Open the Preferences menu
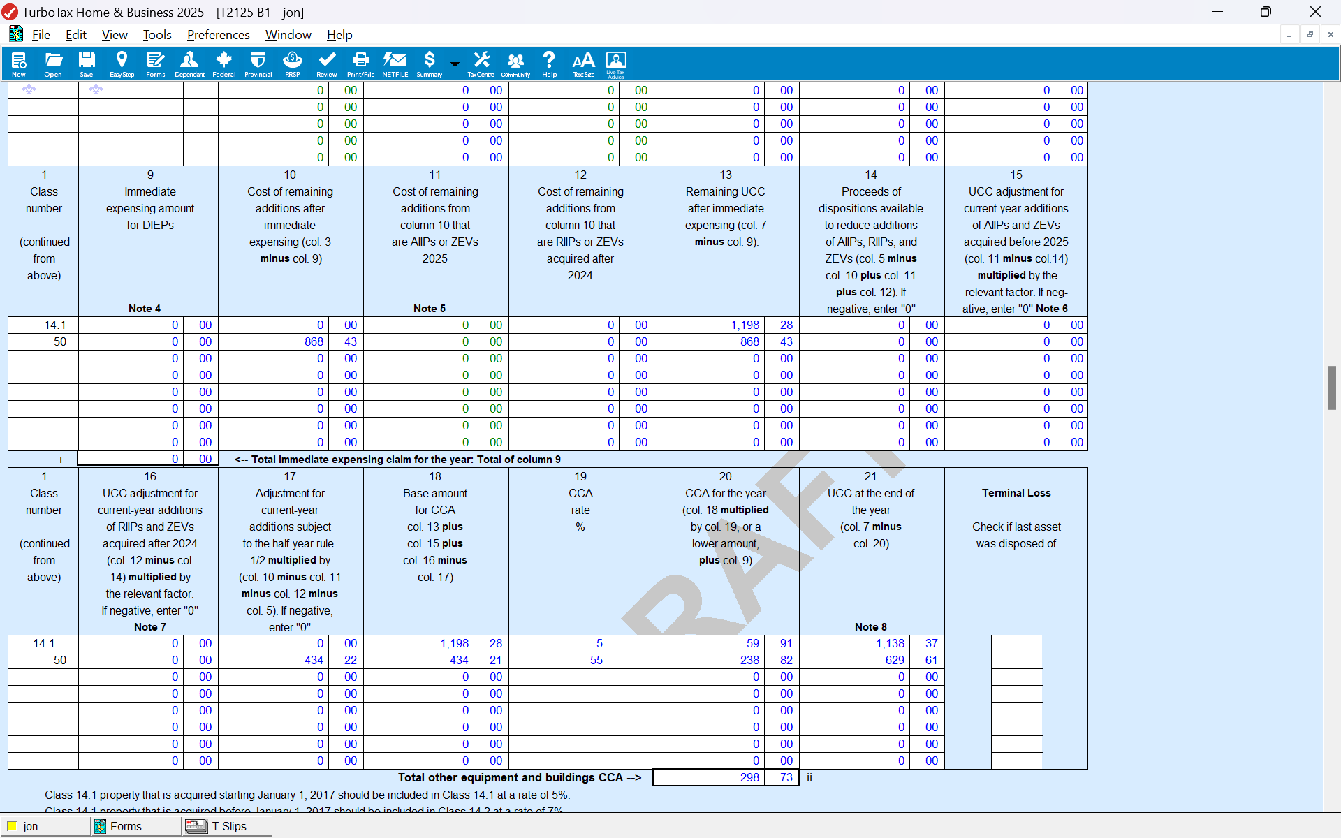Screen dimensions: 1341x838 click(218, 35)
